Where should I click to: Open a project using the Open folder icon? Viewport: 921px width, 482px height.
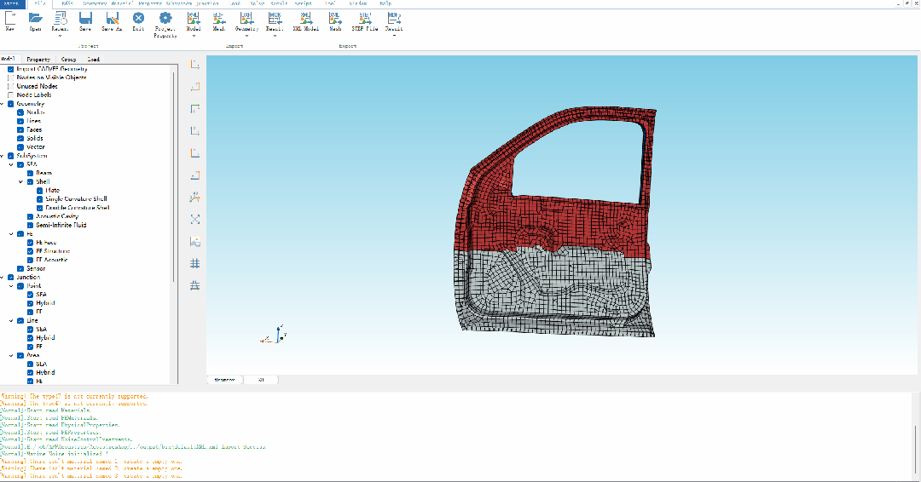(x=35, y=19)
